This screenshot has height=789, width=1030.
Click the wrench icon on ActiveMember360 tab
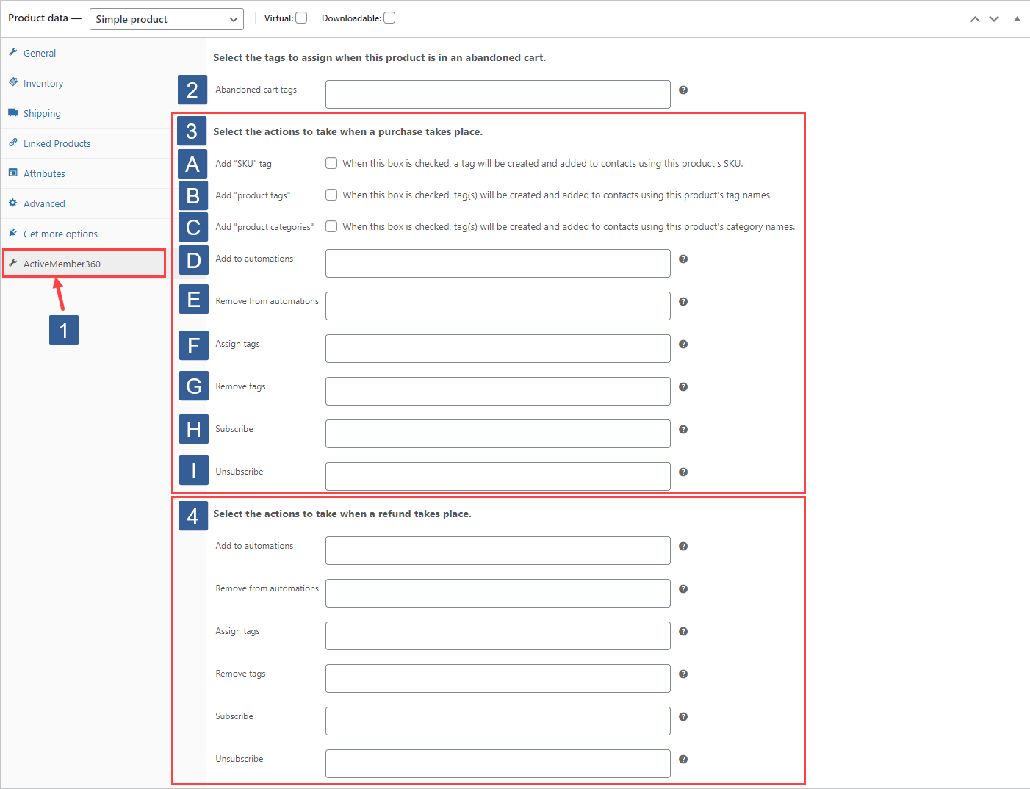point(13,262)
